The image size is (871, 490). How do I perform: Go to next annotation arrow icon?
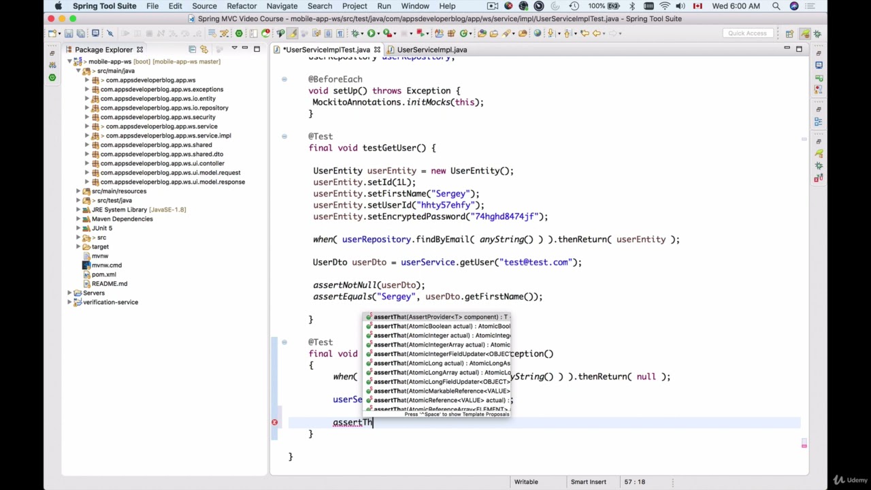click(x=550, y=33)
